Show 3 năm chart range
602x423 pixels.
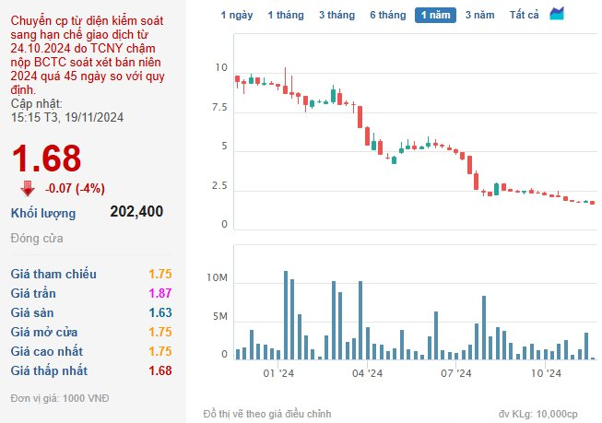(x=480, y=15)
